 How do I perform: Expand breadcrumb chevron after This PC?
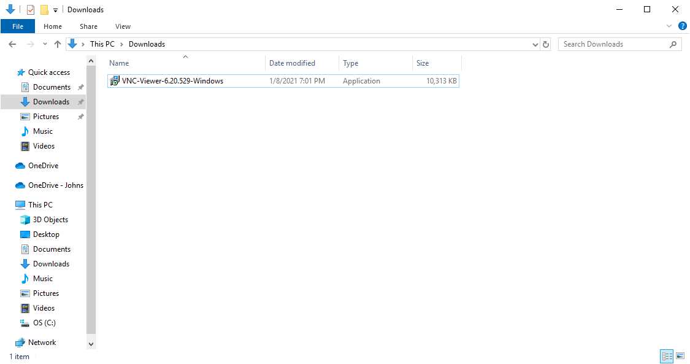click(x=121, y=44)
